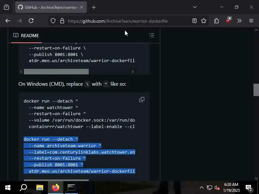Click the highlighted '--publish 8001:8001 ^' line
This screenshot has height=194, width=259.
[56, 165]
